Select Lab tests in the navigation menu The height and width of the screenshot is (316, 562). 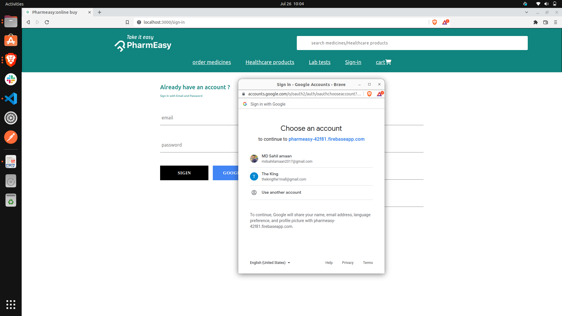pyautogui.click(x=319, y=62)
